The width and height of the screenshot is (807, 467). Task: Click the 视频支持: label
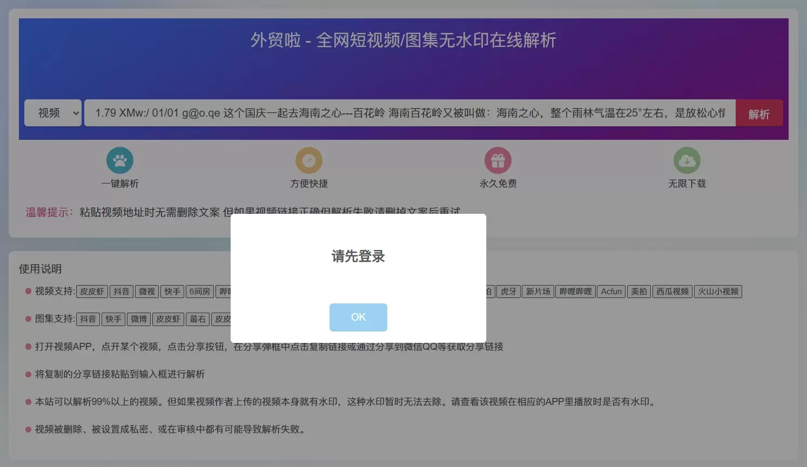tap(55, 291)
